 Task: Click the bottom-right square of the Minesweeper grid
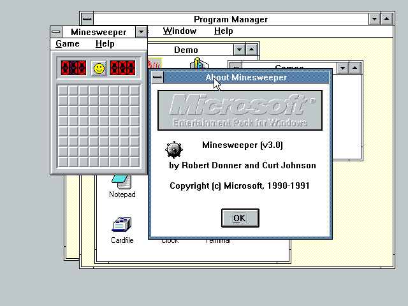[x=135, y=162]
